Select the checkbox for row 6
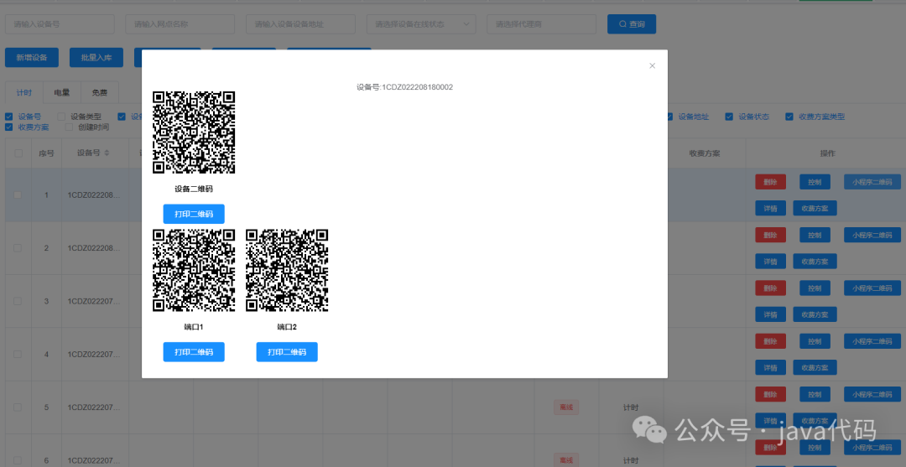906x467 pixels. 18,460
